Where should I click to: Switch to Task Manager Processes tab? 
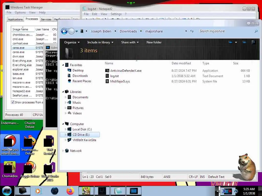[32, 19]
